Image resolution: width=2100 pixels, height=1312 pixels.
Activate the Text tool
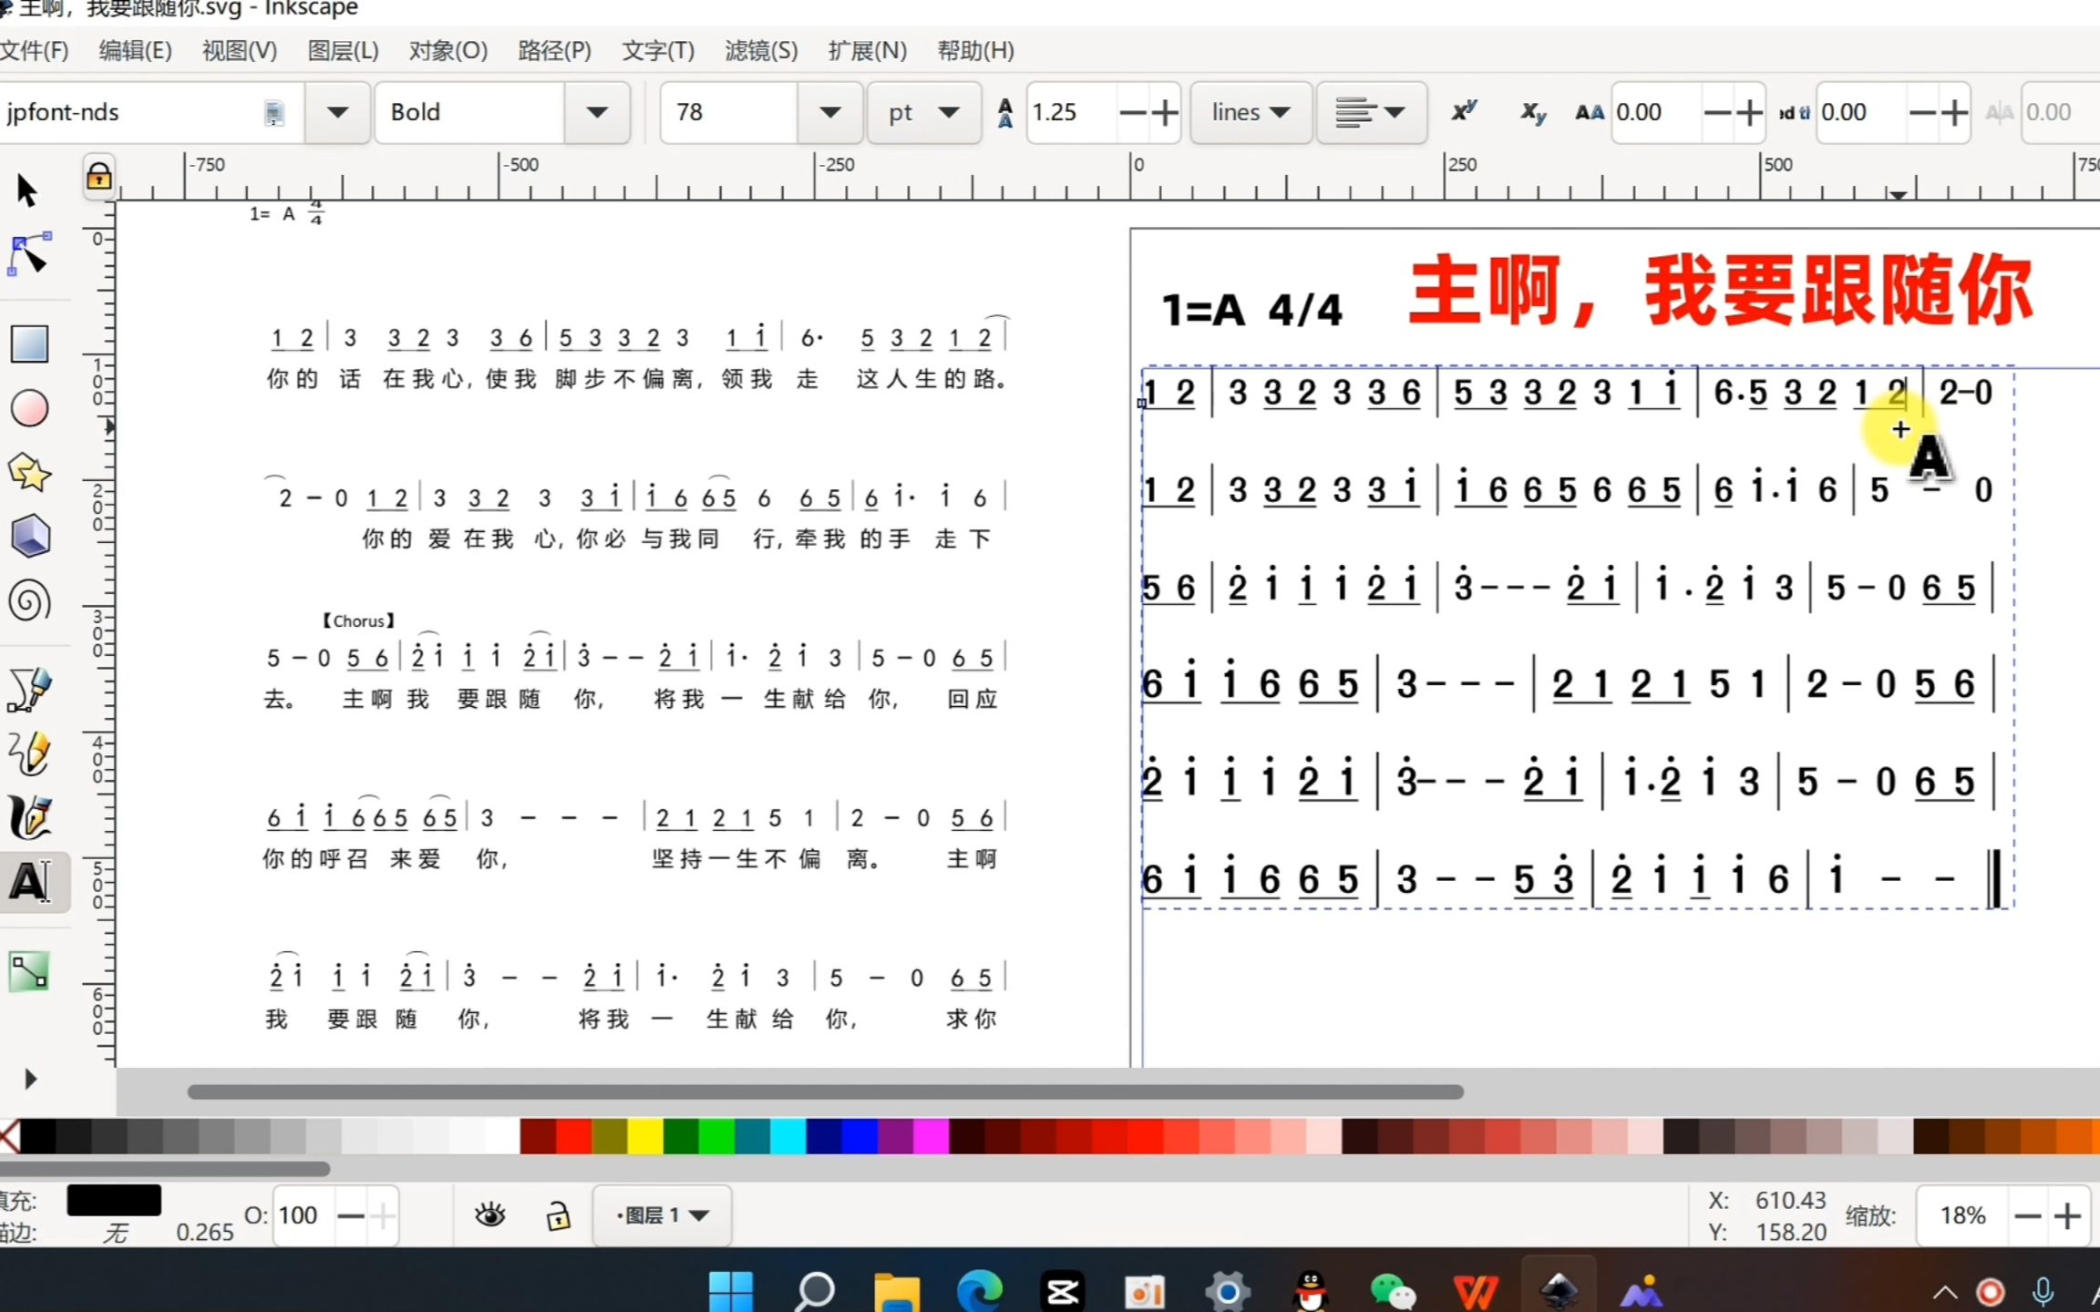tap(29, 882)
